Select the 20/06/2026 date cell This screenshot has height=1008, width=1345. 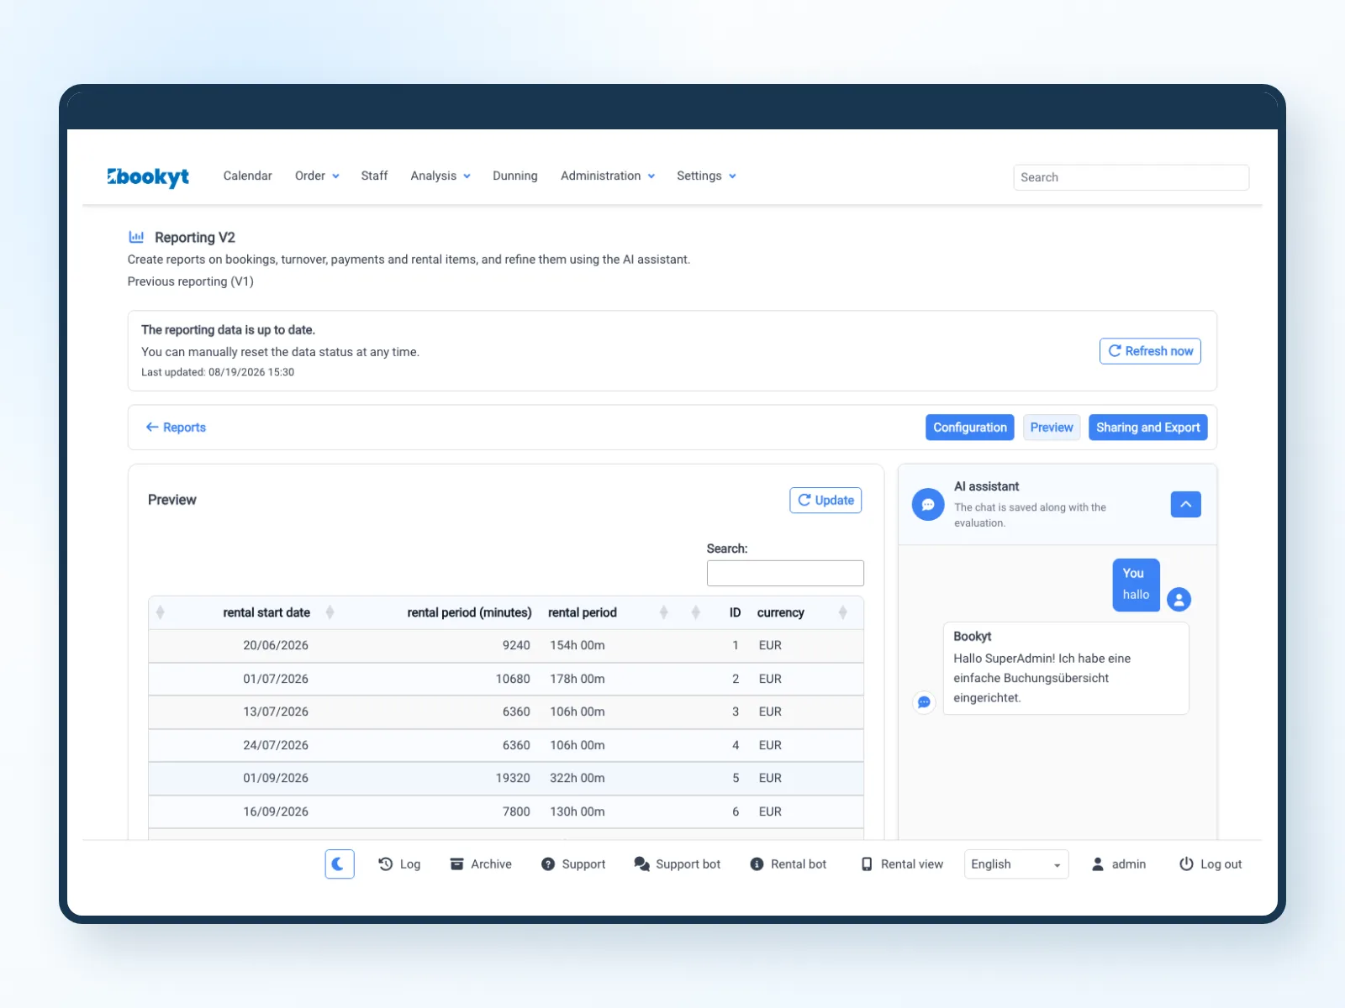coord(276,645)
